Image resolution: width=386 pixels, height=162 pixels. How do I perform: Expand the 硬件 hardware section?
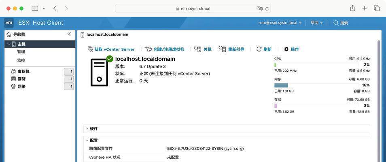pyautogui.click(x=87, y=128)
